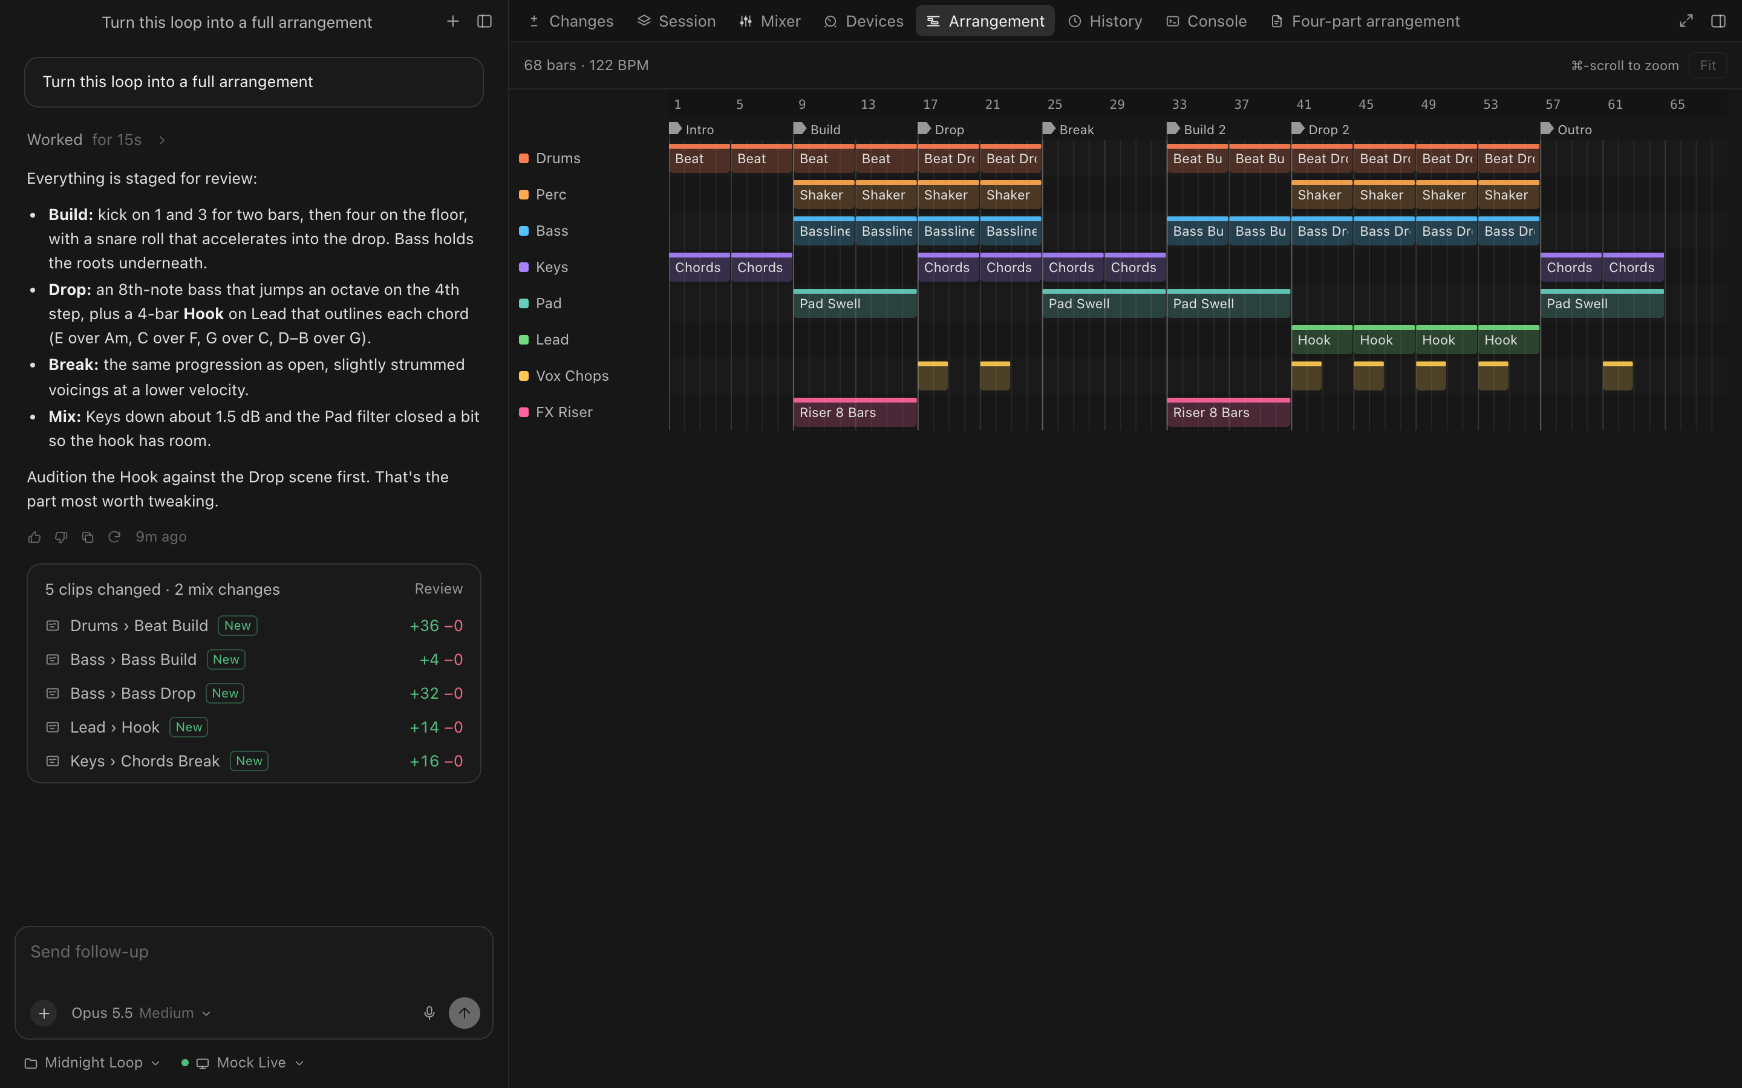Open the Drums › Beat Build change
Viewport: 1742px width, 1088px height.
(254, 626)
